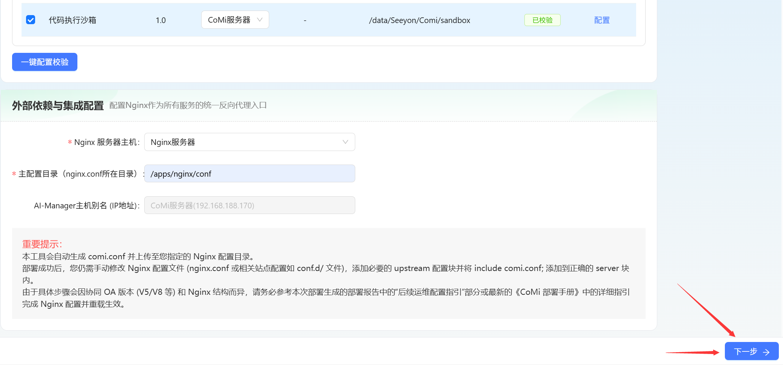783x365 pixels.
Task: Click the green 已校验 status badge
Action: (x=542, y=20)
